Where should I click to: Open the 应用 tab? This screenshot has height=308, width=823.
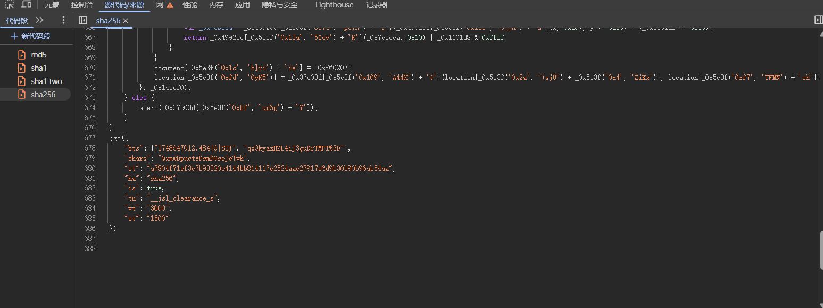[243, 5]
